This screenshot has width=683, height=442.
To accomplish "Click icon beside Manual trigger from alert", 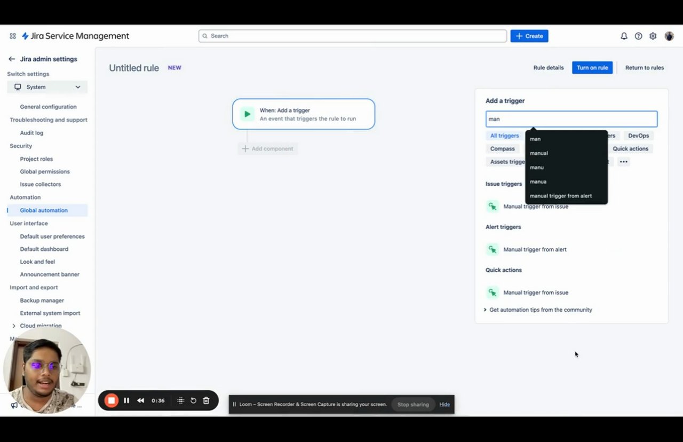I will click(x=492, y=249).
